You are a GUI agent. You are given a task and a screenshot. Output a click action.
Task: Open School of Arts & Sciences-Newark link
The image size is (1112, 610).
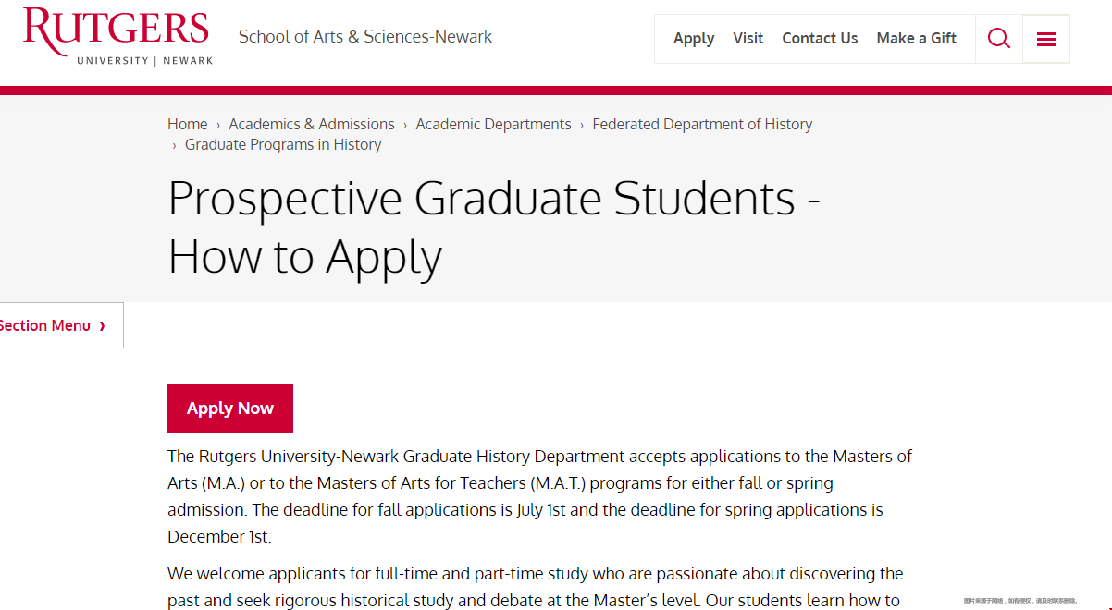click(x=365, y=37)
